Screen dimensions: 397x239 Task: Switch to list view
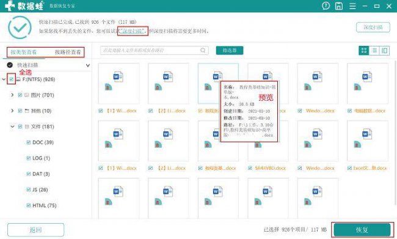click(x=374, y=51)
